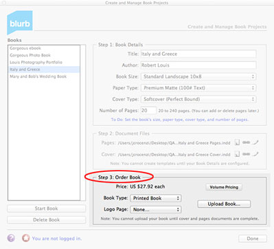Click the link (chain) icon for Cover

point(246,154)
